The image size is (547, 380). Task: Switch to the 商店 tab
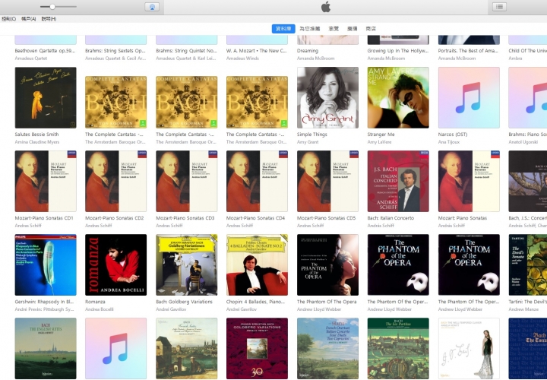pos(371,29)
